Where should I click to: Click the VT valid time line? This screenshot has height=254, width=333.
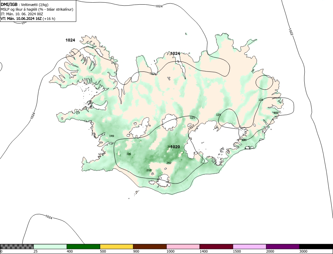tap(28, 19)
